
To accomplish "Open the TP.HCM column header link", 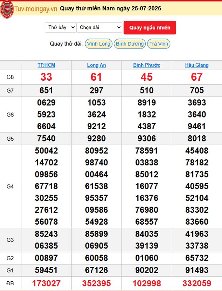I will 46,65.
